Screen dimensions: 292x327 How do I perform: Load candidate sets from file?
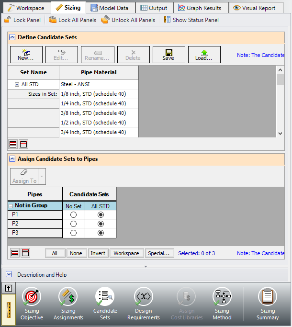pos(204,55)
